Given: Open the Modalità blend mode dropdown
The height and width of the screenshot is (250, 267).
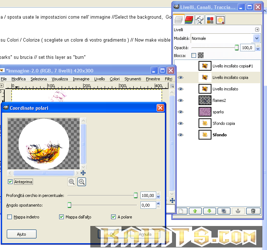Looking at the screenshot, I should [x=256, y=38].
